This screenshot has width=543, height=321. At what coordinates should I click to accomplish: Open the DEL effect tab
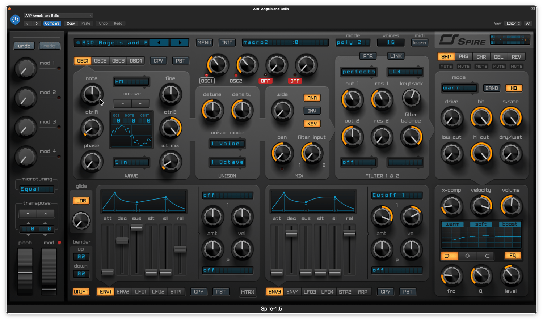coord(498,57)
